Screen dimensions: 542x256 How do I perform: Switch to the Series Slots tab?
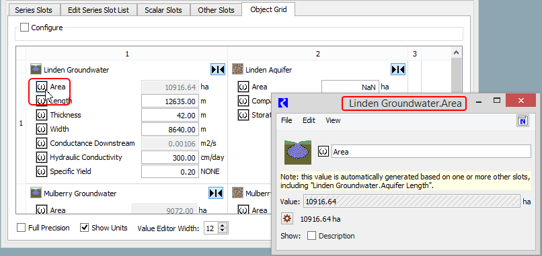[x=34, y=10]
